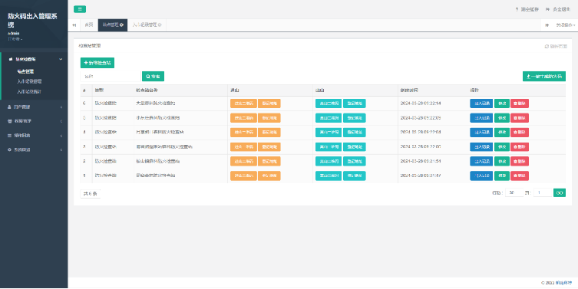The height and width of the screenshot is (289, 578).
Task: Open the 关闭操作 tab actions dropdown
Action: (565, 25)
